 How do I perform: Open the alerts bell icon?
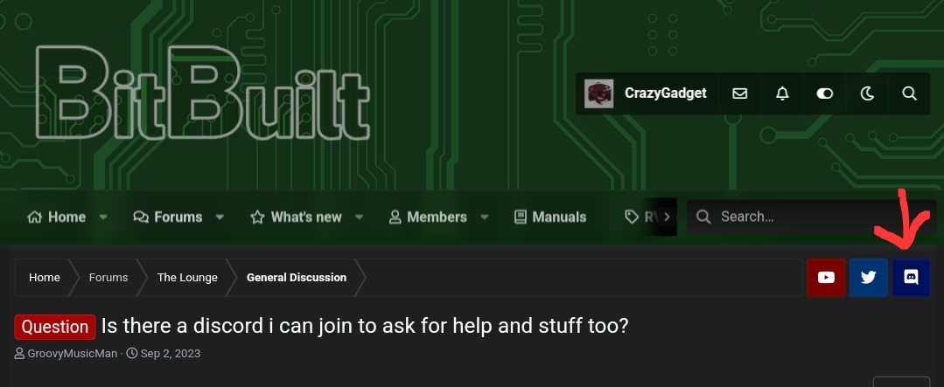pos(782,93)
